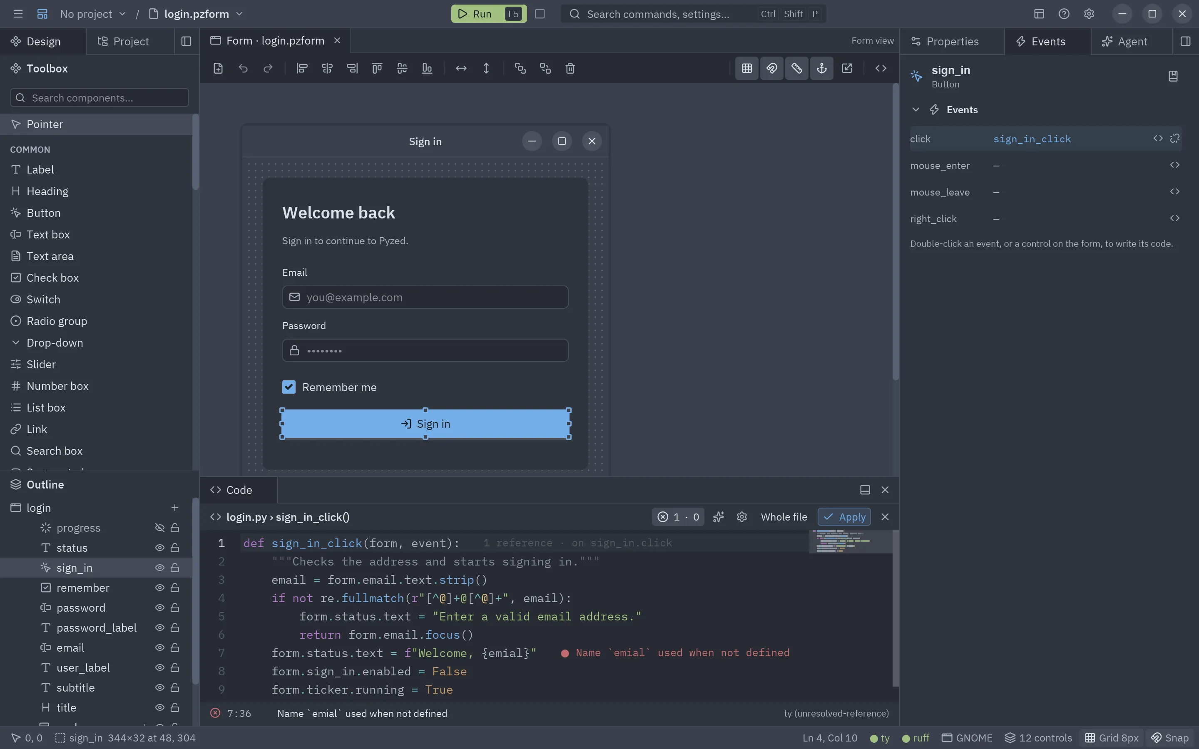1199x749 pixels.
Task: Switch to the Agent tab
Action: (x=1132, y=42)
